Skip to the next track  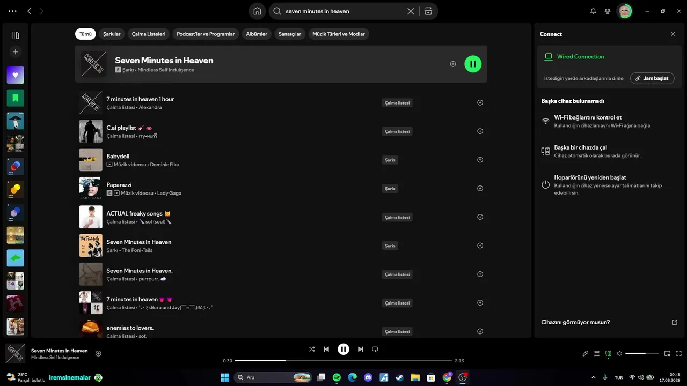pos(361,349)
